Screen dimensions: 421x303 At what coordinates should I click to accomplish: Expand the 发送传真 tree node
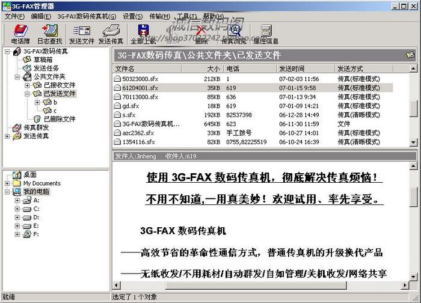(7, 136)
